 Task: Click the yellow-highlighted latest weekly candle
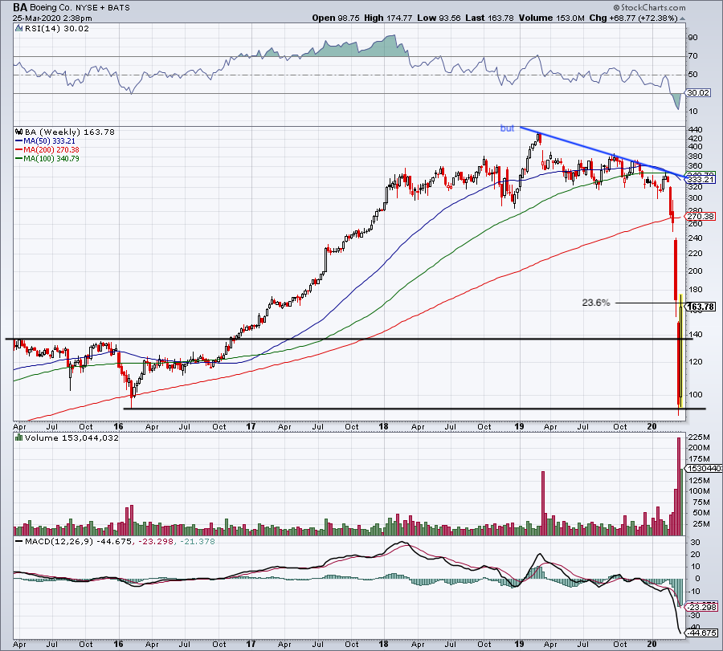[x=681, y=352]
